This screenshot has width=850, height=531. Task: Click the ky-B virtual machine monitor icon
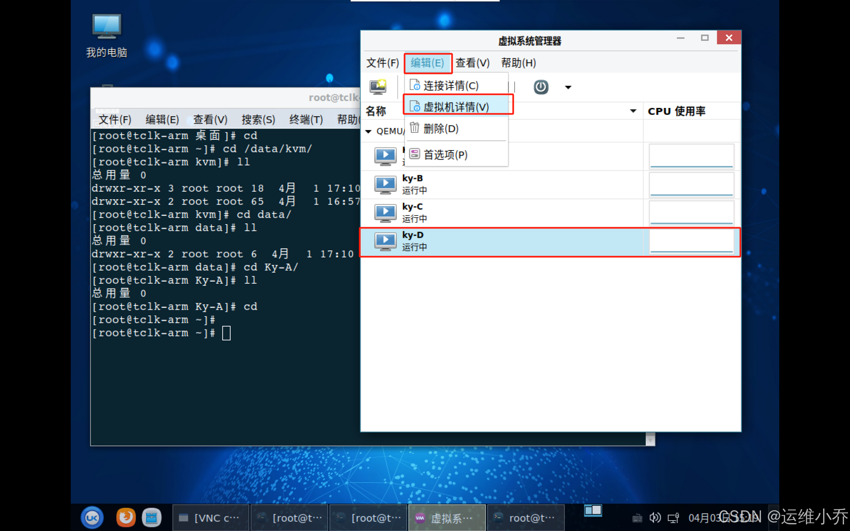coord(385,184)
